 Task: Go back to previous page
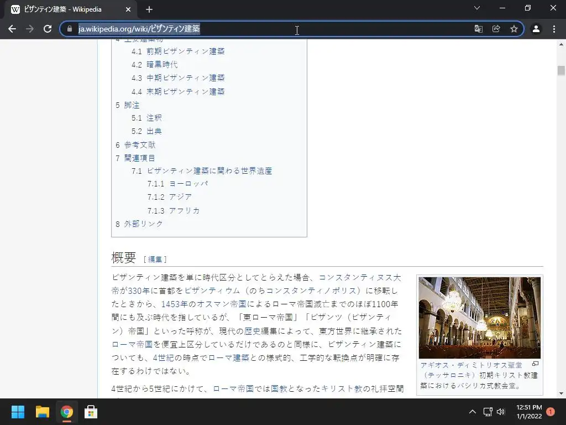[12, 29]
